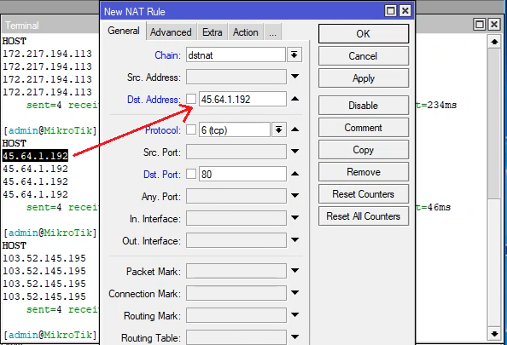Switch to the Advanced tab

(x=171, y=32)
